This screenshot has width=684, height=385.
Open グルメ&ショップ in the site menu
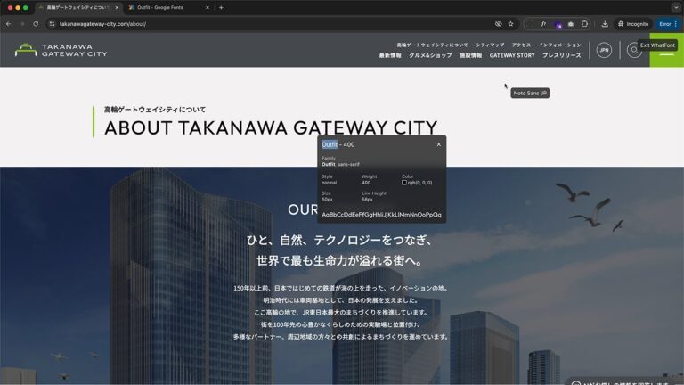(430, 55)
